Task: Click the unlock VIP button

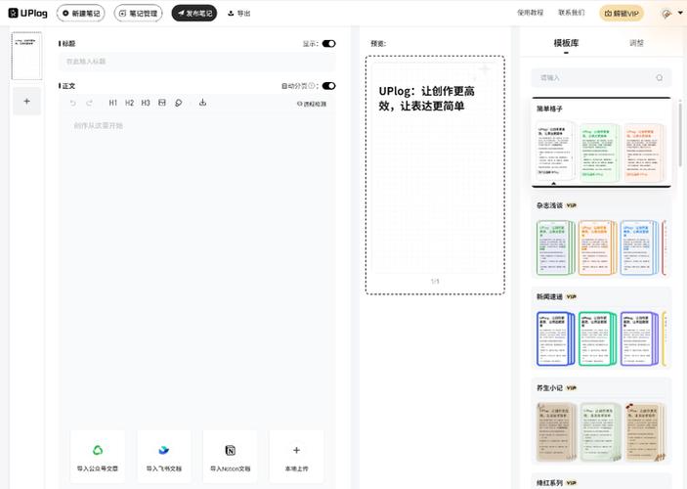Action: (622, 14)
